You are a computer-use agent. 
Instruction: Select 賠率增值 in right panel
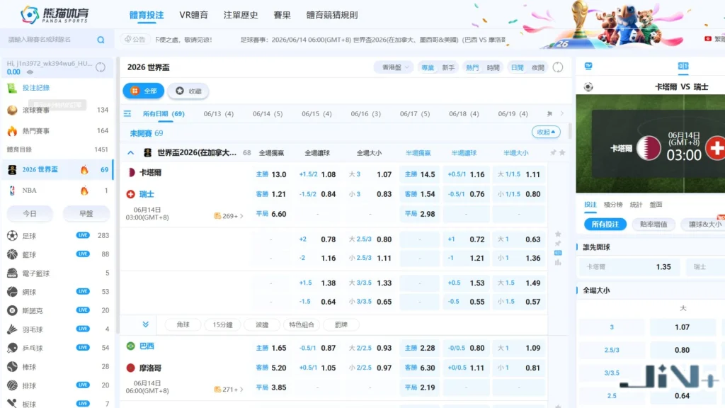(653, 225)
